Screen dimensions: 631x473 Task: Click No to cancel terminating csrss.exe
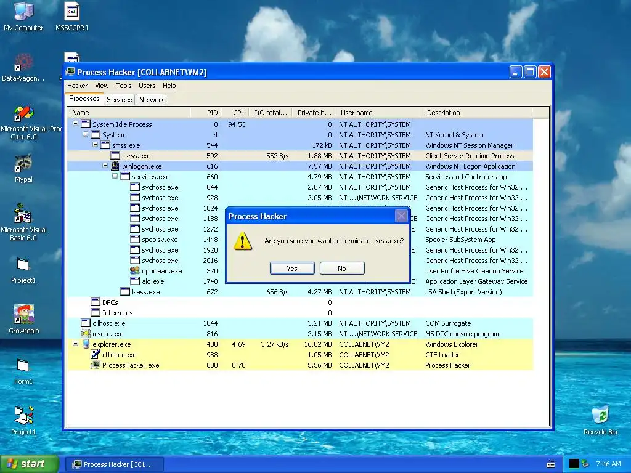coord(342,269)
